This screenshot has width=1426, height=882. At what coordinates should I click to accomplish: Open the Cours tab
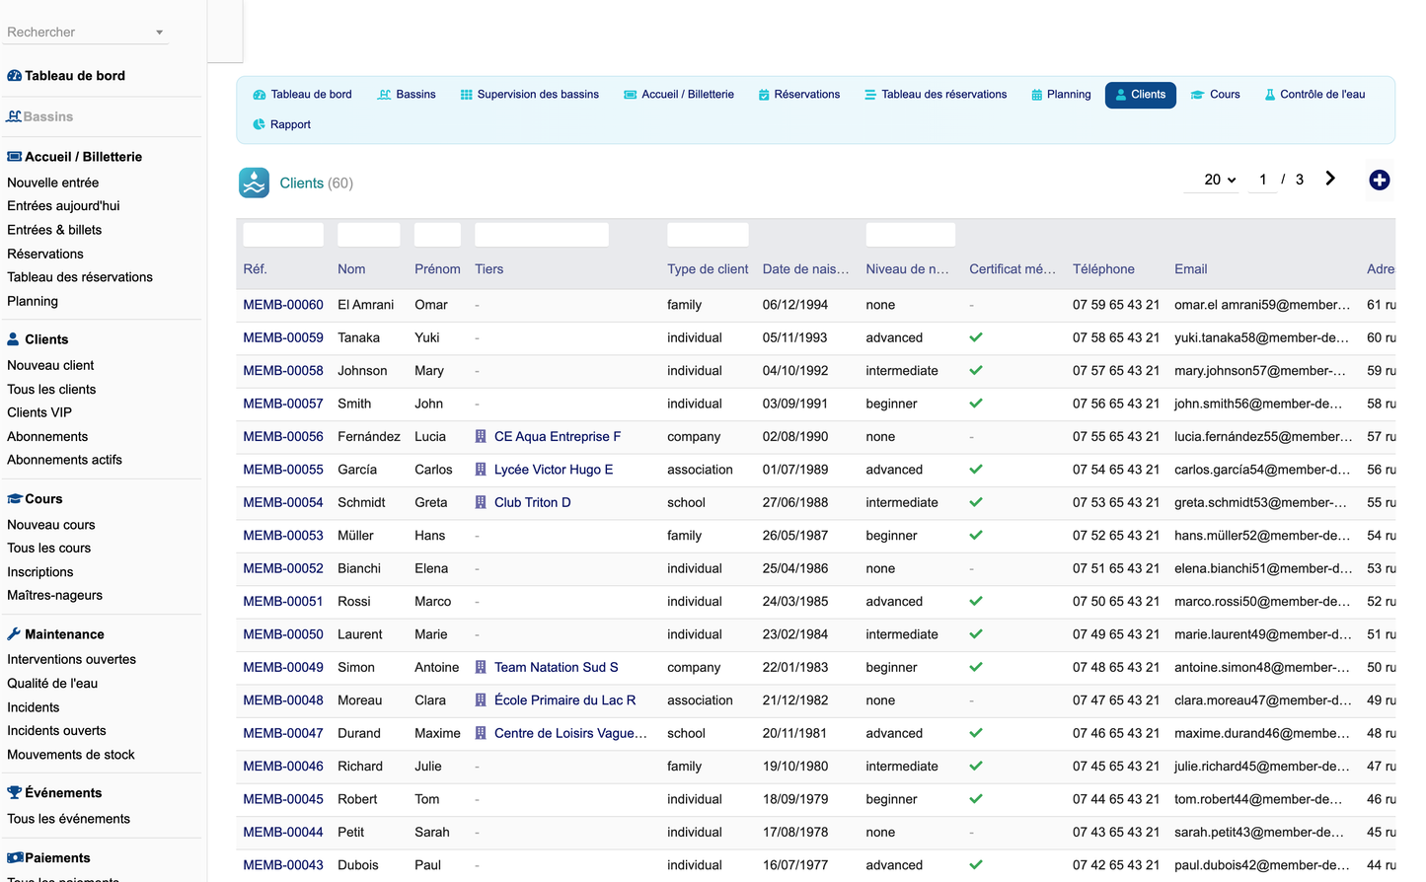[x=1215, y=95]
